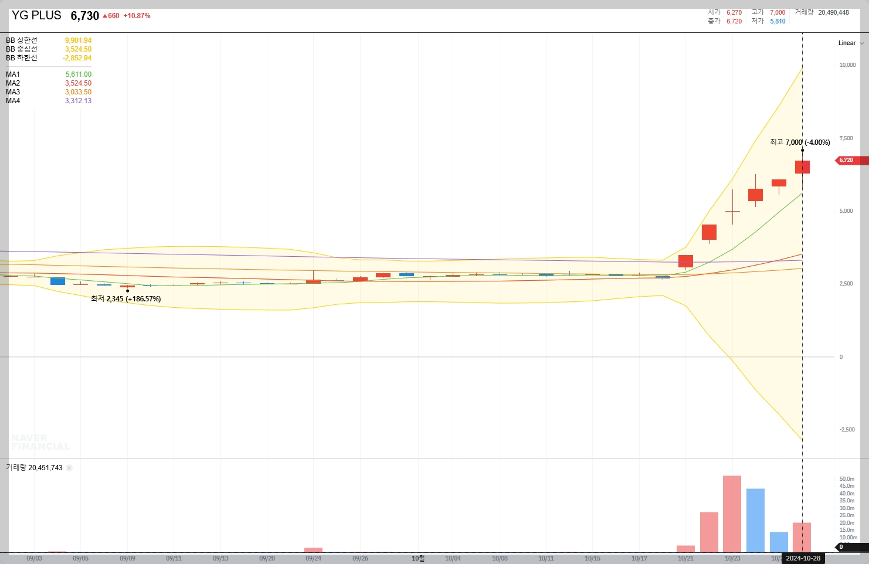Click the 09/03 date axis label
Viewport: 869px width, 564px height.
point(34,559)
